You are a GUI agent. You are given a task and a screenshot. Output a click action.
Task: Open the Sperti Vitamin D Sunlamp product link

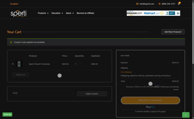point(39,64)
